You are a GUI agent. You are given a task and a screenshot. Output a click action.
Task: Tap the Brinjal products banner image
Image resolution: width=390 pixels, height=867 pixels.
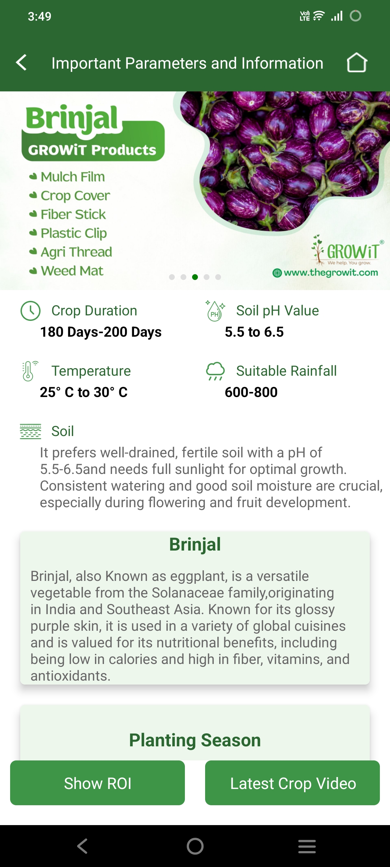coord(195,191)
